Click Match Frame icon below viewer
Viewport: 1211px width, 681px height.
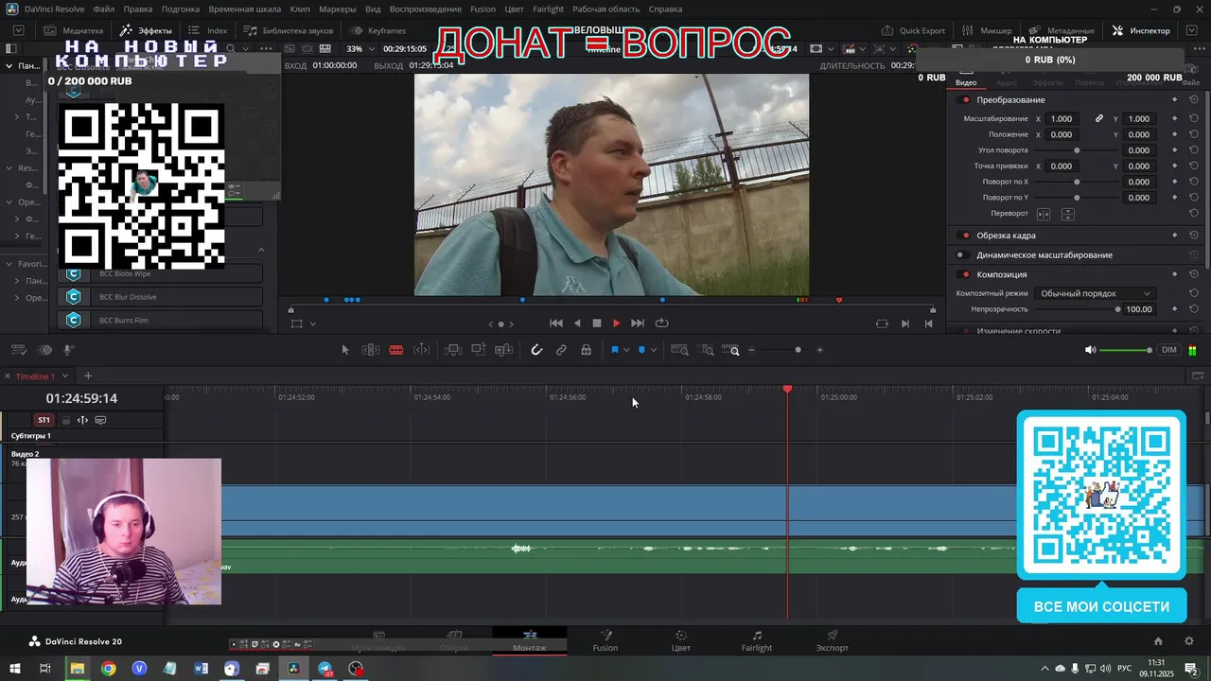click(x=882, y=323)
